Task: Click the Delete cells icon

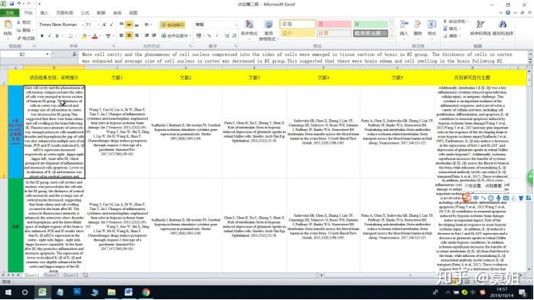Action: pyautogui.click(x=418, y=25)
